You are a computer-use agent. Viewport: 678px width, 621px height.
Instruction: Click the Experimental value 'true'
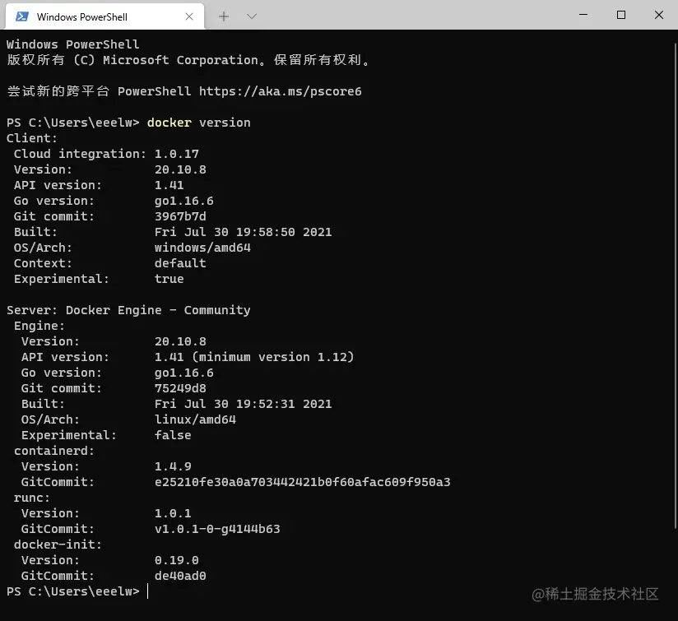[169, 279]
